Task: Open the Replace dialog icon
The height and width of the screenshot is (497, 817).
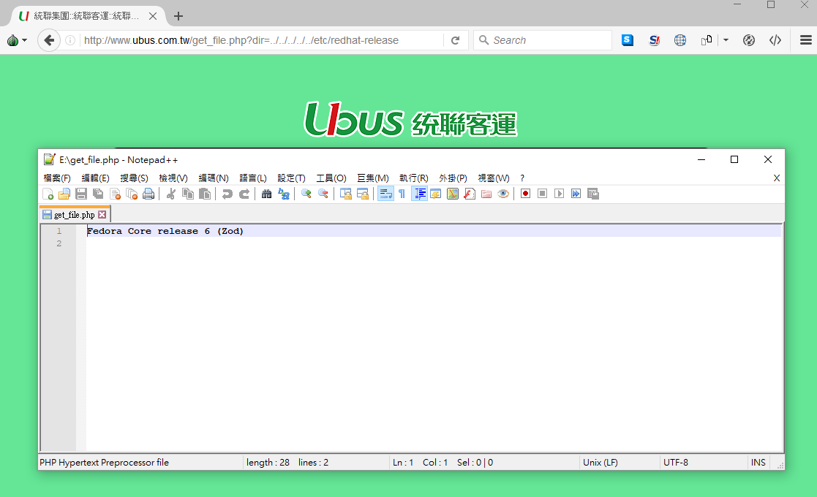Action: click(284, 194)
